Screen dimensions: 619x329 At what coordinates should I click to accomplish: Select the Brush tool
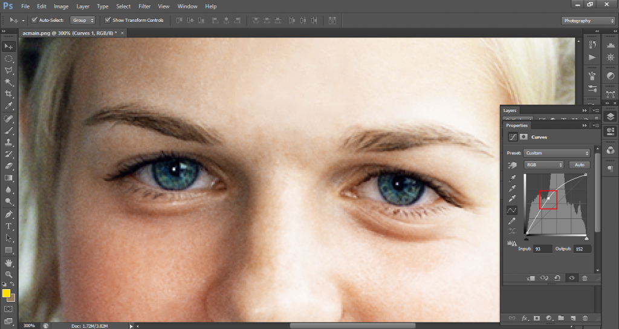click(x=8, y=131)
